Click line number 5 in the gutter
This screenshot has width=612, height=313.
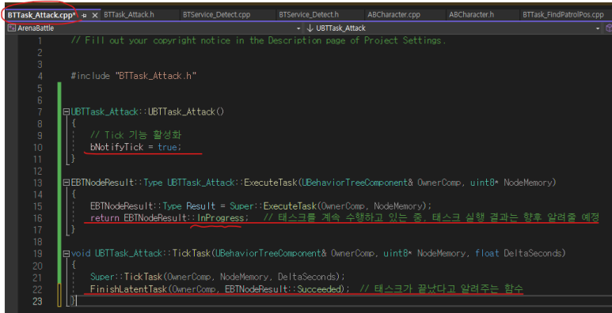[x=40, y=88]
